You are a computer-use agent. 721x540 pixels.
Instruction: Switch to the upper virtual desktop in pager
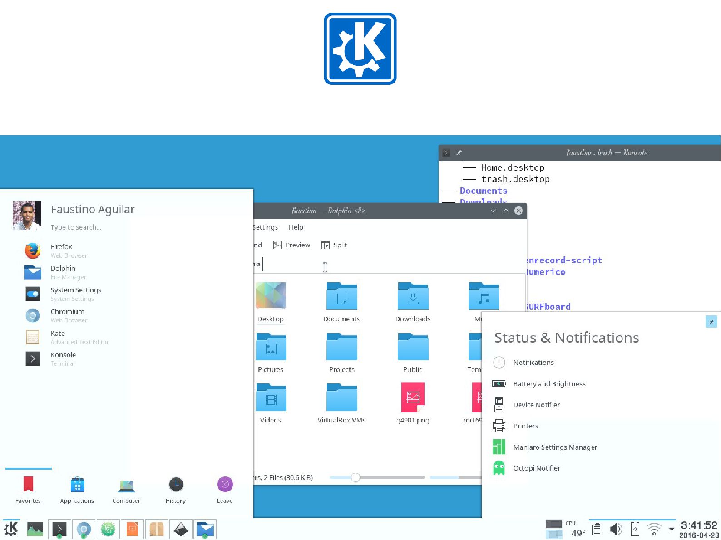[554, 525]
